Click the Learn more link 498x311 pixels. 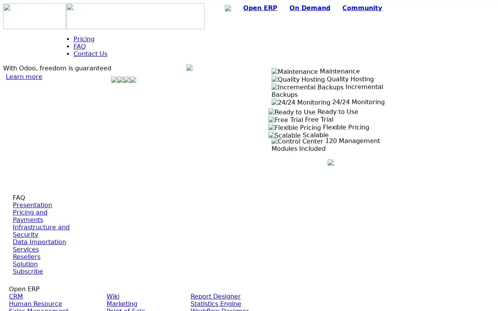click(x=24, y=77)
